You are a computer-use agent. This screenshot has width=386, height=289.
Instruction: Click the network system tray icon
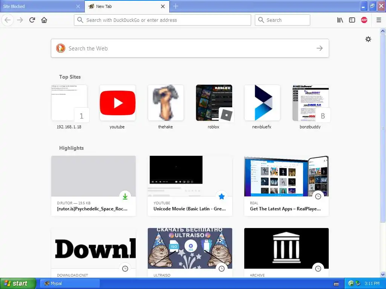click(358, 283)
